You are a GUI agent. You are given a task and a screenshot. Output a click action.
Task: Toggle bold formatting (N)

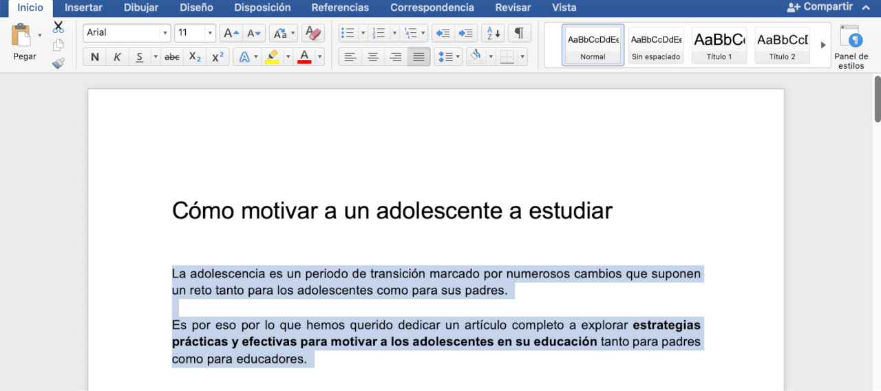(95, 57)
